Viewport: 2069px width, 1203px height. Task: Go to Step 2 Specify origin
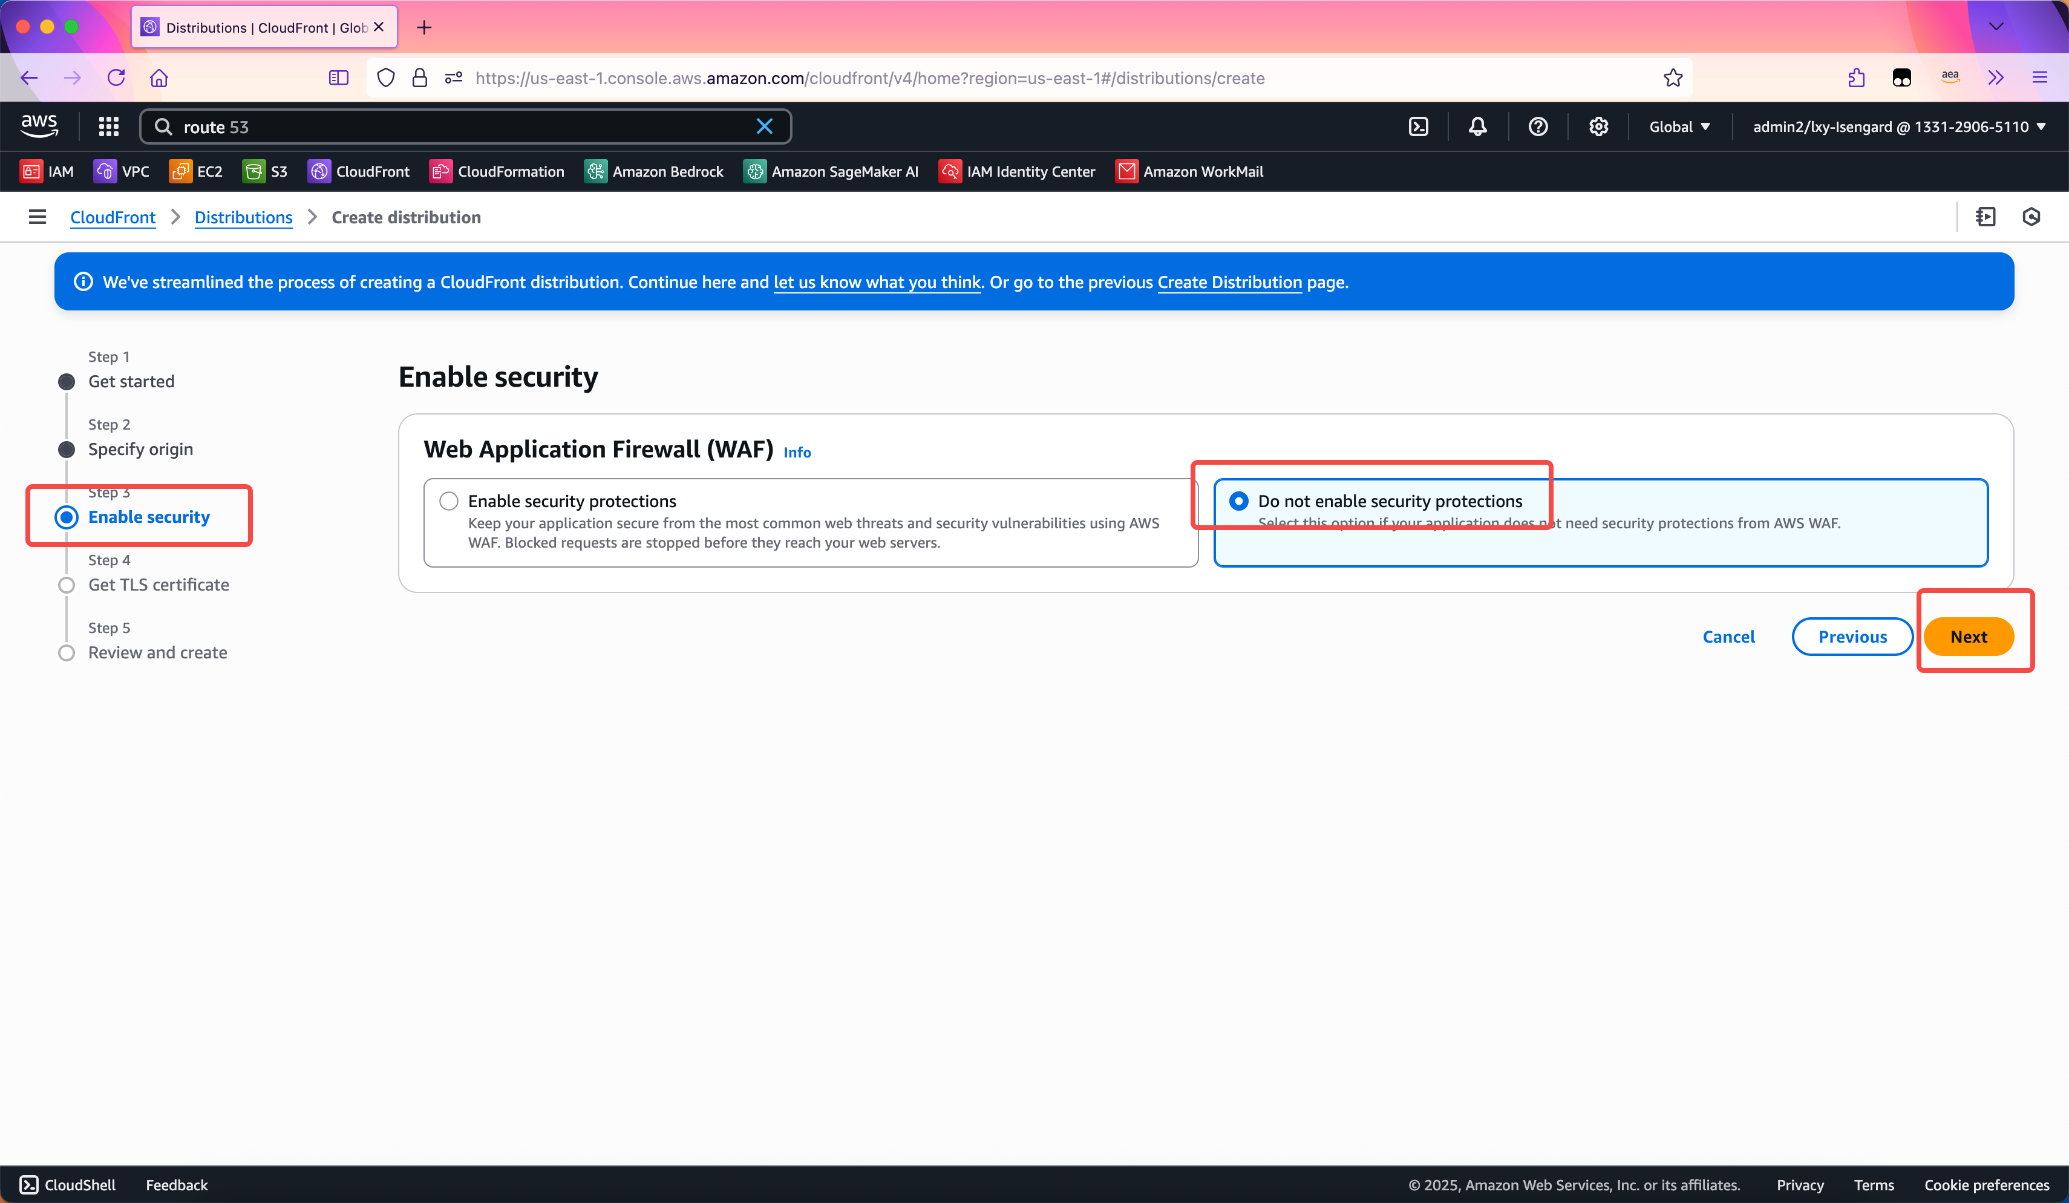[140, 449]
